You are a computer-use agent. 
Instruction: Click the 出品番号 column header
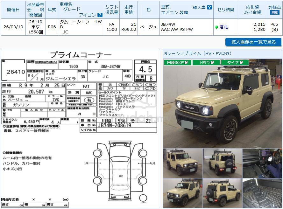click(x=36, y=10)
